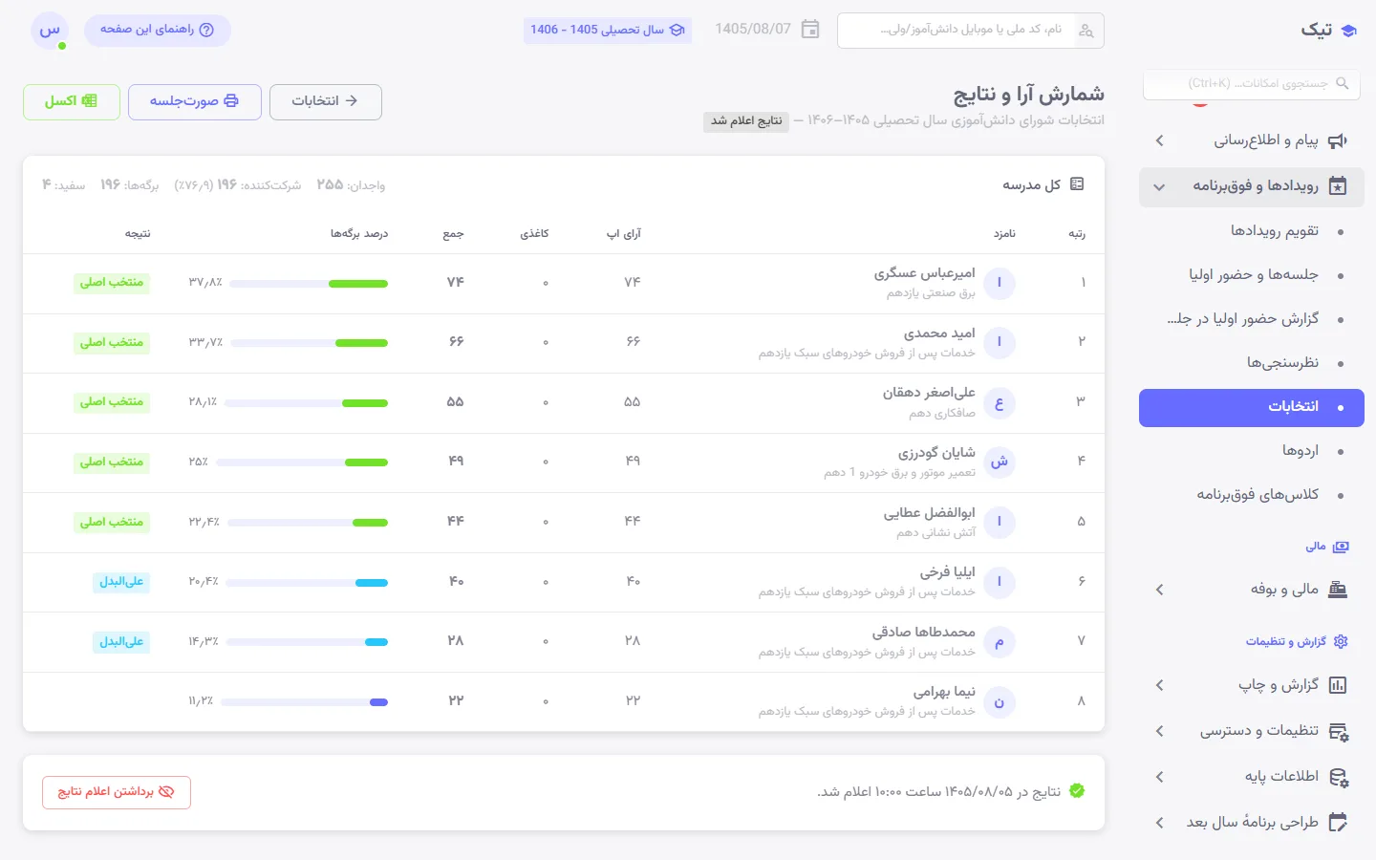Expand the مالی و بوفه chevron

tap(1160, 590)
